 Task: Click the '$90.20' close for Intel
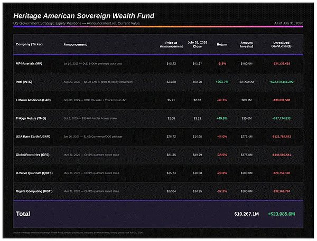197,82
